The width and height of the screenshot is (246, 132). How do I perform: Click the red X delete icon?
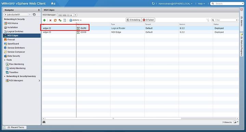pyautogui.click(x=50, y=20)
